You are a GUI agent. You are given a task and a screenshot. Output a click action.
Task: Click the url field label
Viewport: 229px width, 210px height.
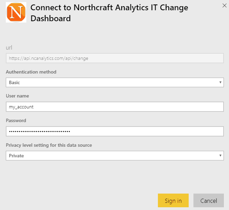(9, 48)
